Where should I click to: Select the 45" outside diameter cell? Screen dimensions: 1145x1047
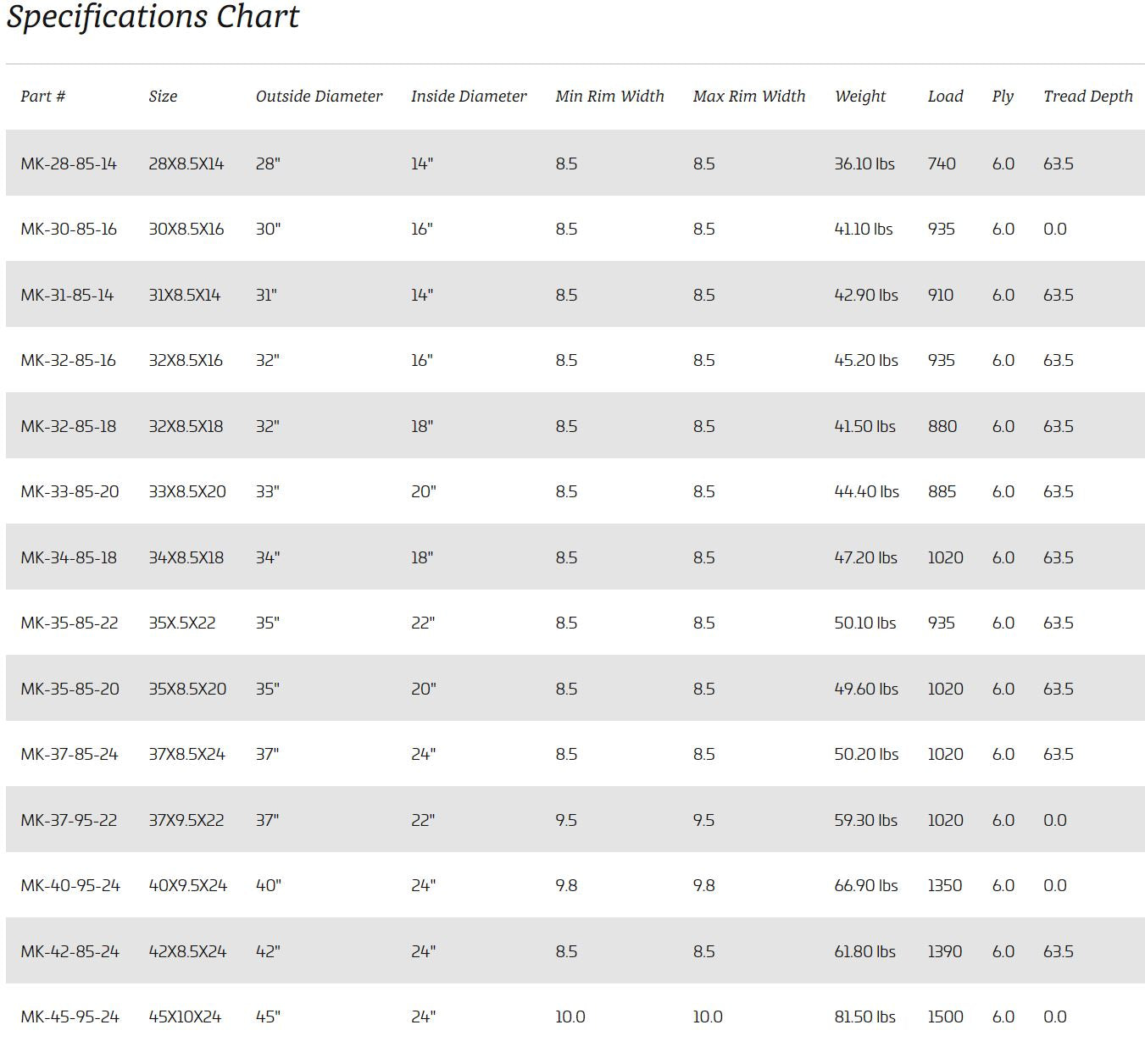click(x=268, y=1017)
